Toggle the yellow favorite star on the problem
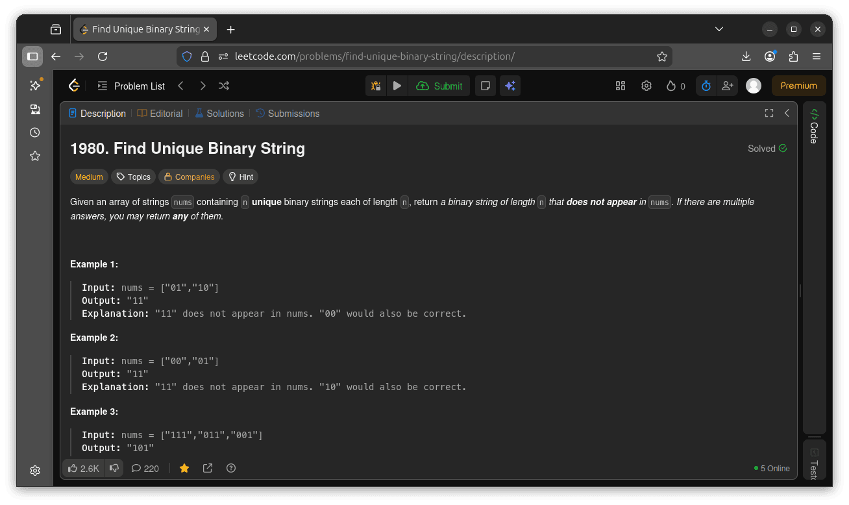 (184, 468)
